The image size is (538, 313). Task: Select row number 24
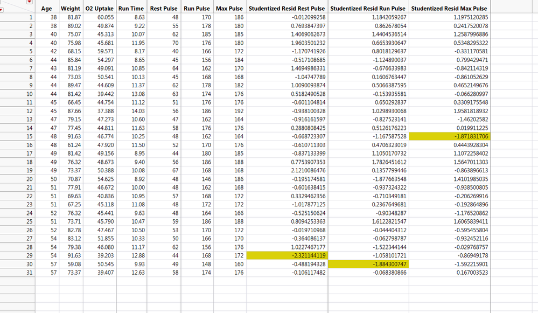(17, 213)
